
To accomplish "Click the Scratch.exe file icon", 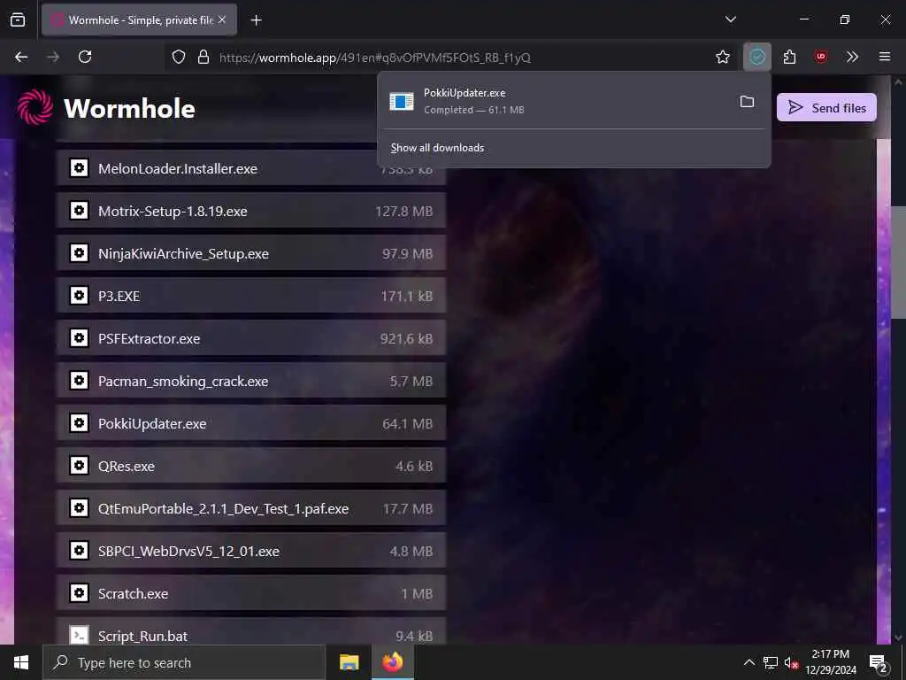I will (79, 593).
